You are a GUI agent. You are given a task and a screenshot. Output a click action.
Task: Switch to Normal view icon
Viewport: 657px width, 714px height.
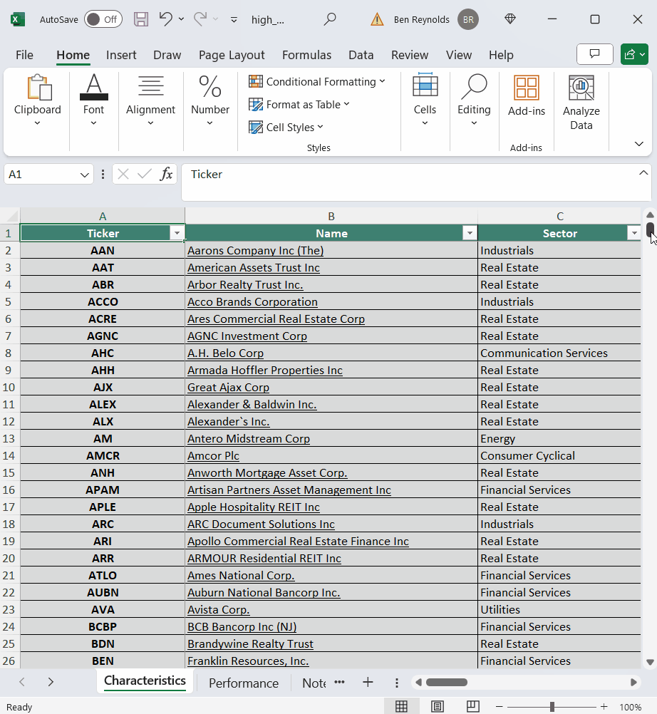401,707
